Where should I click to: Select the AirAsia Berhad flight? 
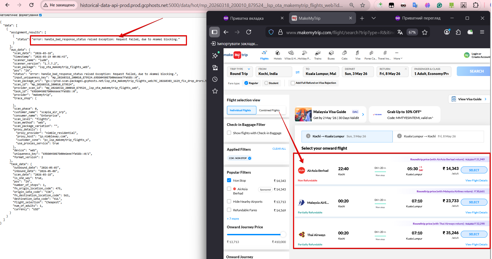[x=474, y=170]
